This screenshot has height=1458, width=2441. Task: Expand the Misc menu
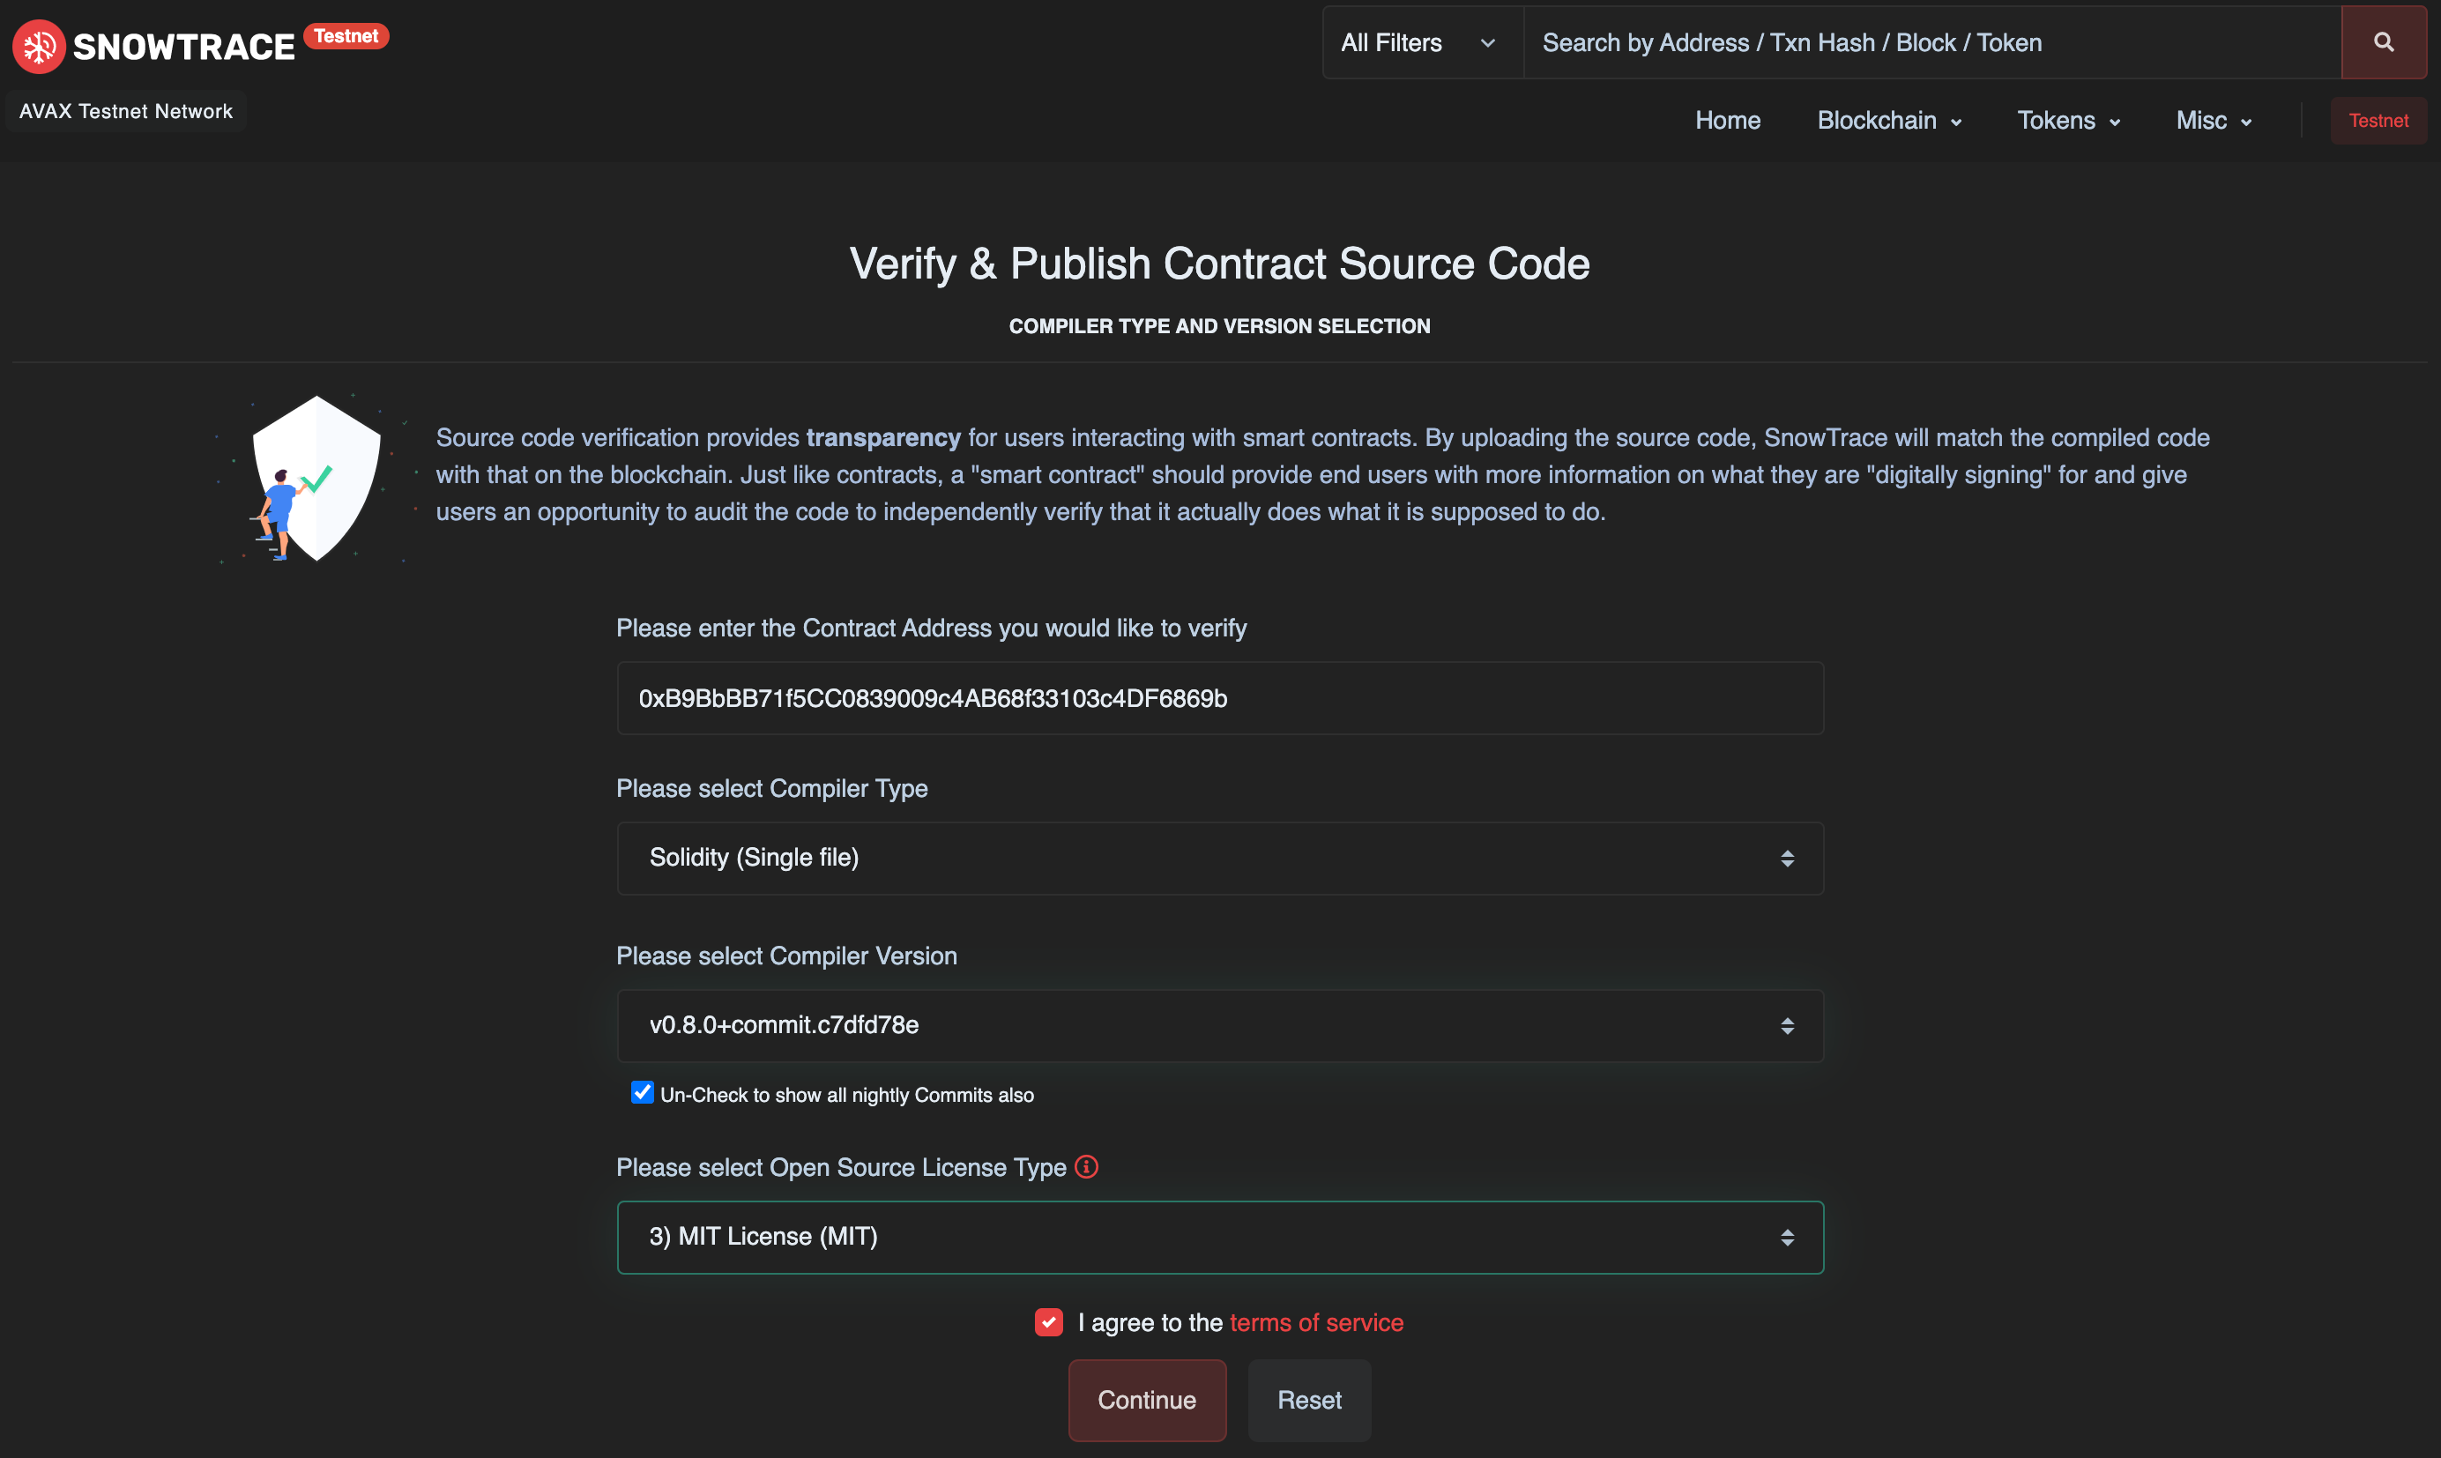coord(2214,121)
